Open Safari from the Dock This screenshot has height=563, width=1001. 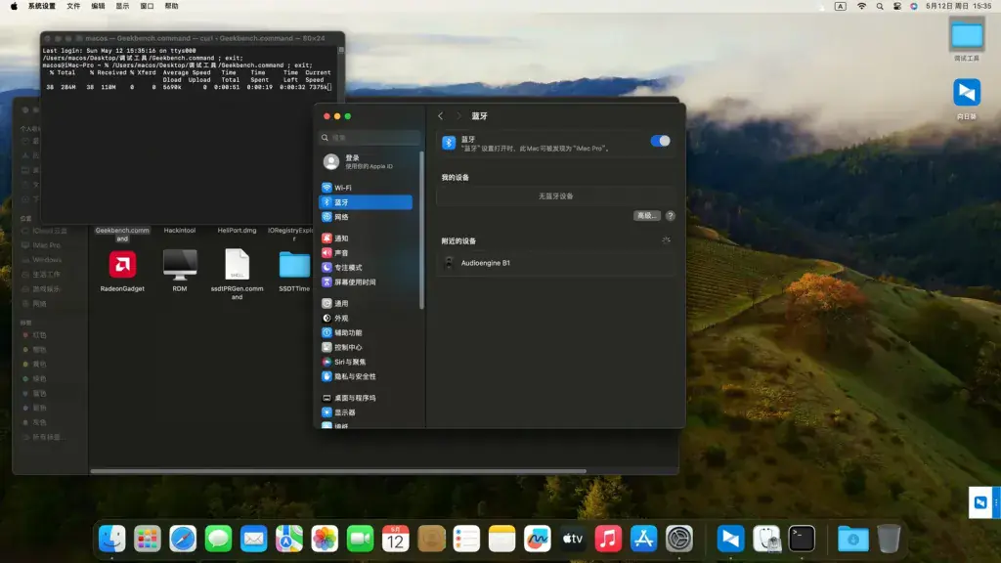[183, 539]
